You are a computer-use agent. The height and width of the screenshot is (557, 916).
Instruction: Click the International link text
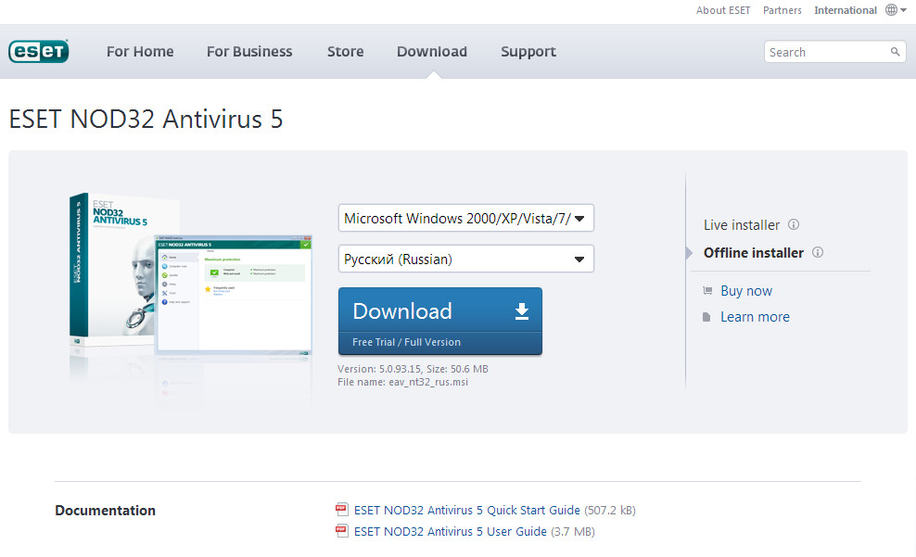(x=846, y=10)
